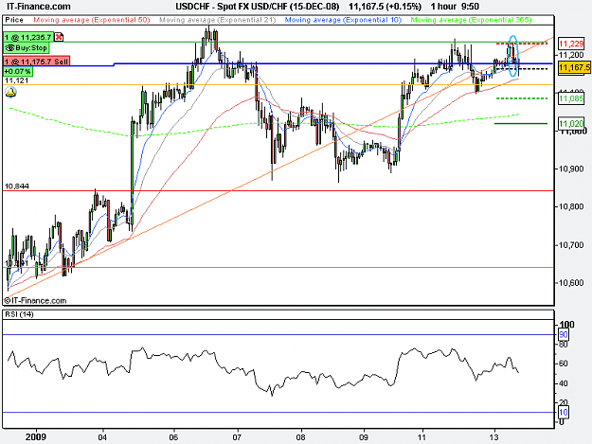Click the 2009 date axis label
This screenshot has height=444, width=592.
point(36,436)
